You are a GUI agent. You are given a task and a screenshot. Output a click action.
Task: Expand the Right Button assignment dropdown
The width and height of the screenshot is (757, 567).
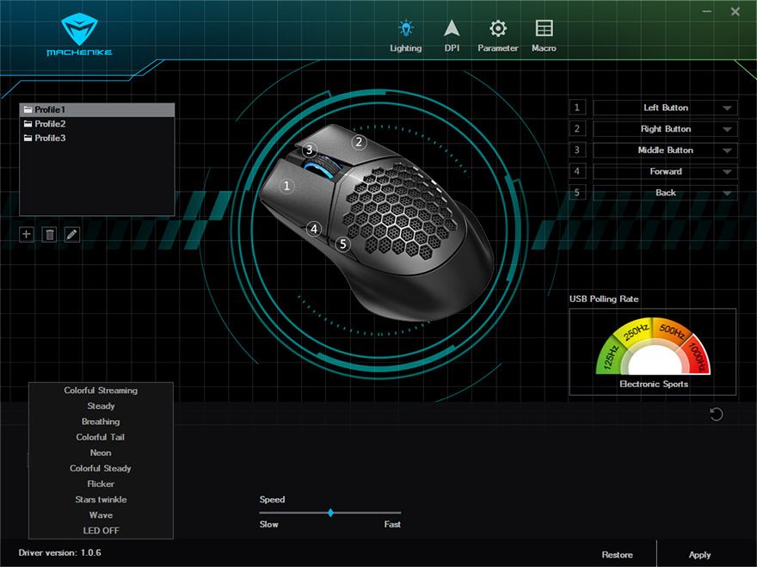pos(665,129)
